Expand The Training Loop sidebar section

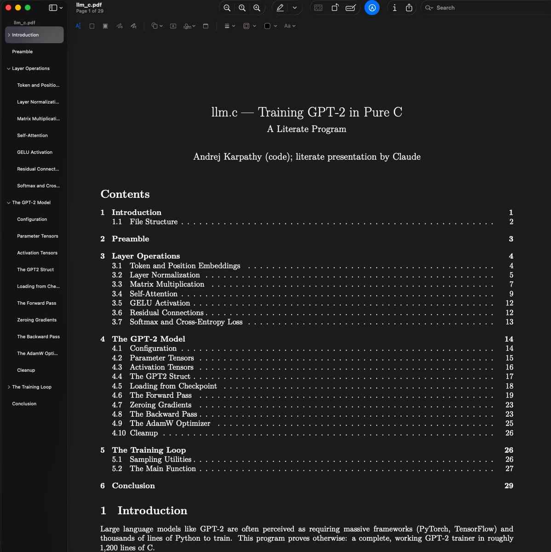pos(9,387)
